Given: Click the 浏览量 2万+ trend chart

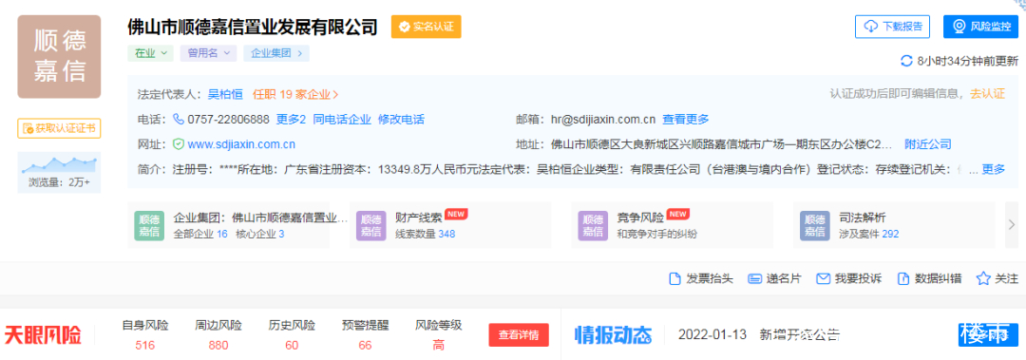Looking at the screenshot, I should [x=59, y=172].
